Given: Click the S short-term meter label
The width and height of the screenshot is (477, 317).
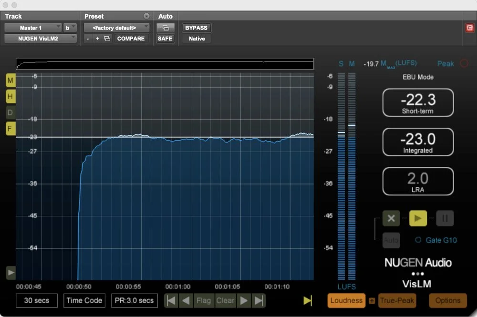Looking at the screenshot, I should (341, 63).
